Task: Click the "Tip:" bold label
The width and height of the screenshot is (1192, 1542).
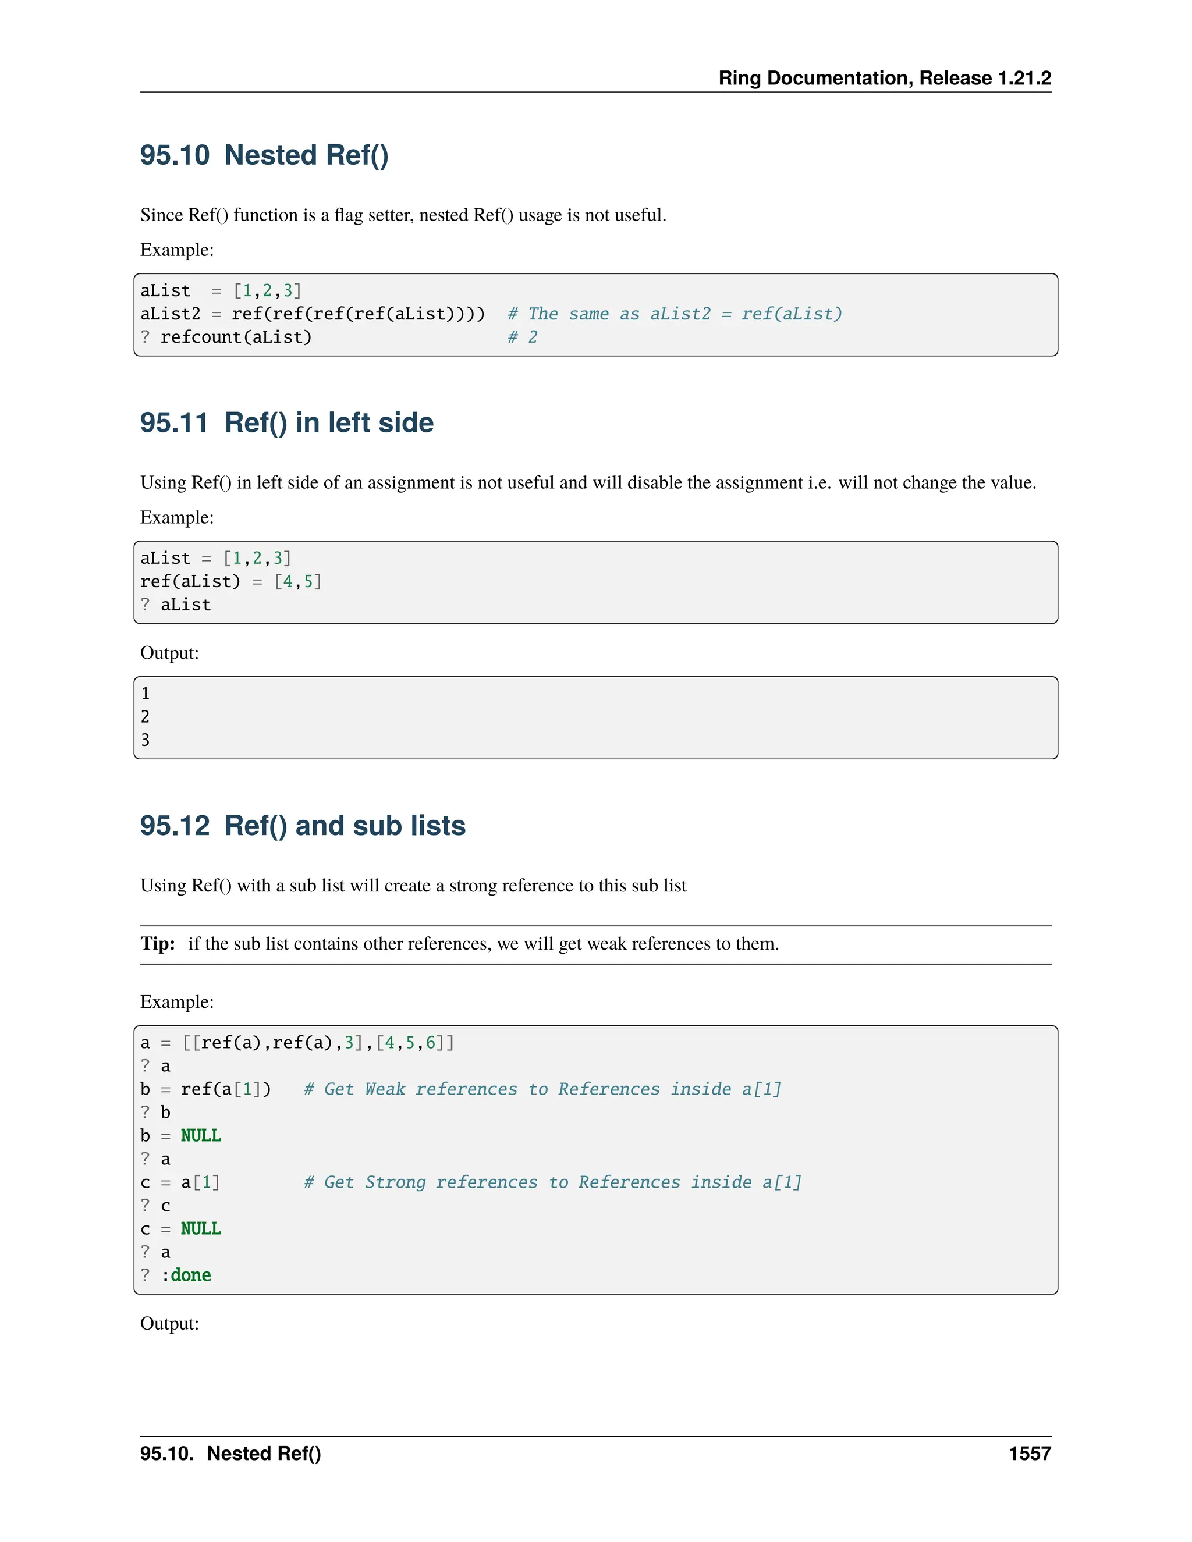Action: (158, 944)
